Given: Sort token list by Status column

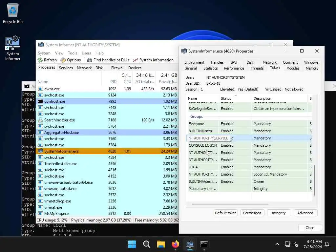Looking at the screenshot, I should pyautogui.click(x=235, y=98).
